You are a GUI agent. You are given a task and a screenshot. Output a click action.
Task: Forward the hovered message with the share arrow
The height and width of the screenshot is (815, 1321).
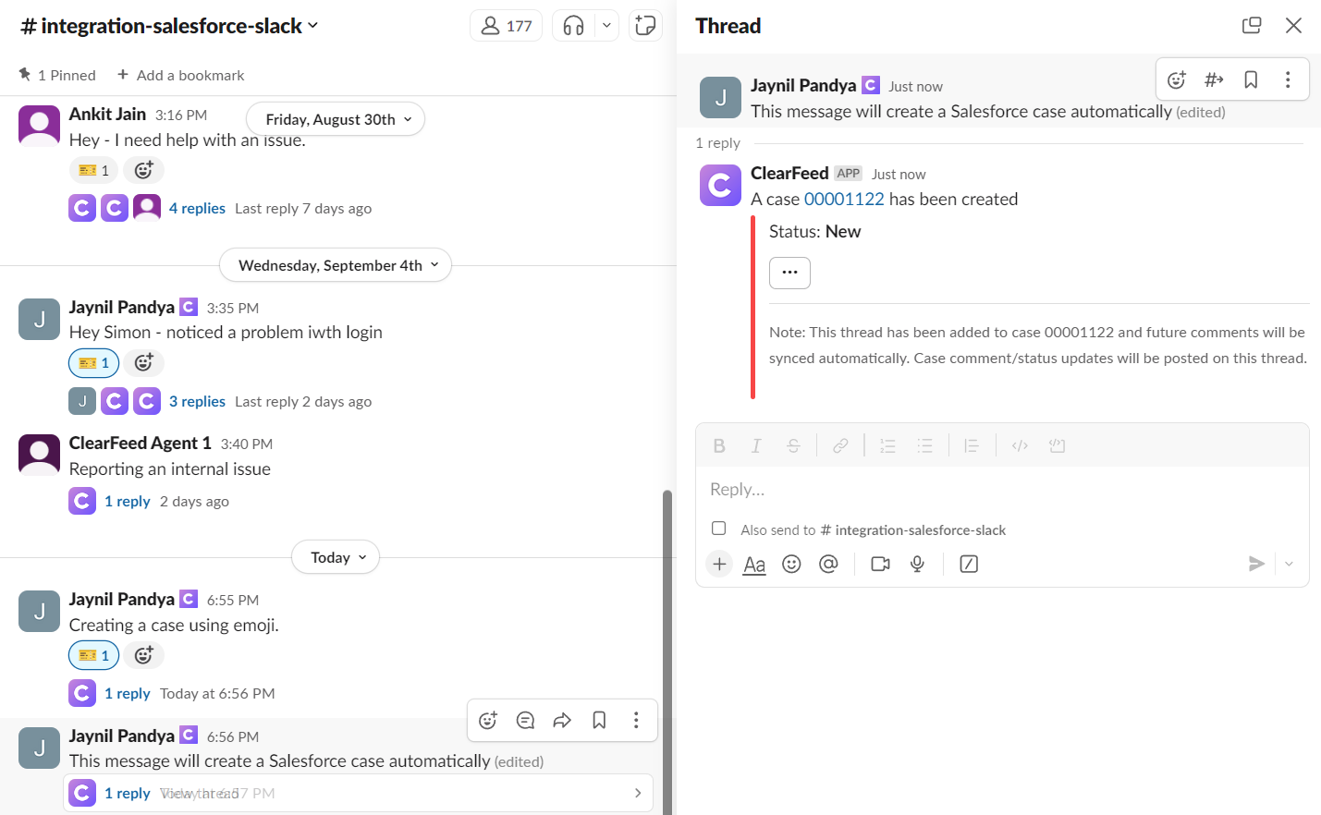(x=562, y=721)
